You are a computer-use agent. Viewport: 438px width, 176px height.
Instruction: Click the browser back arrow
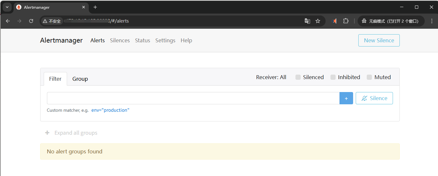click(x=8, y=21)
